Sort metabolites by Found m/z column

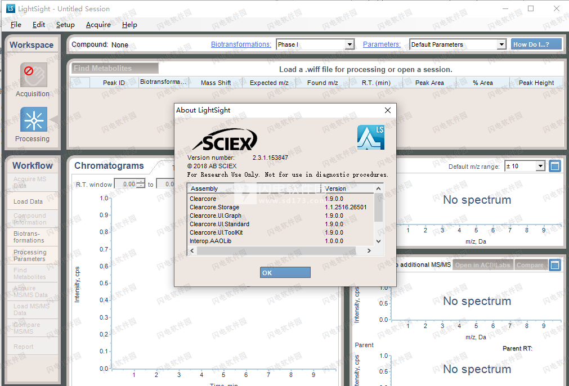[322, 83]
